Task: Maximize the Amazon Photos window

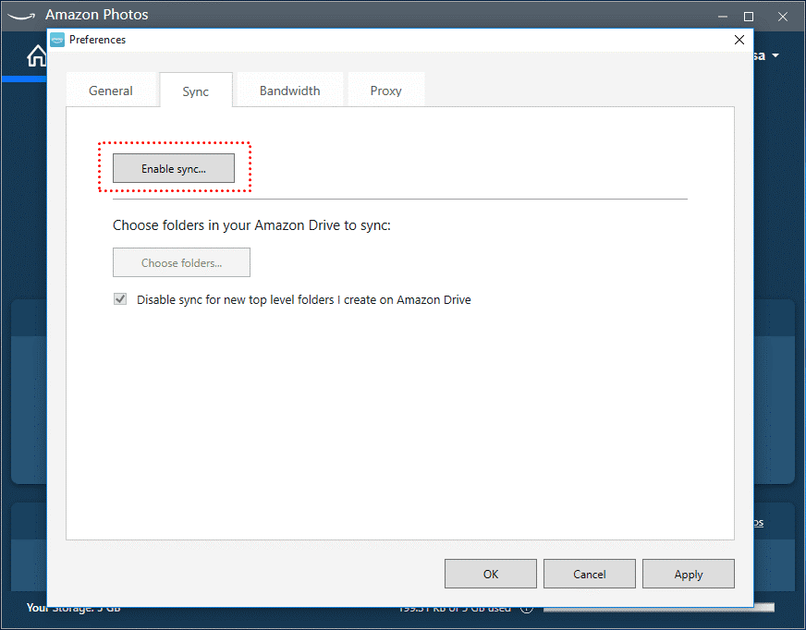Action: (749, 16)
